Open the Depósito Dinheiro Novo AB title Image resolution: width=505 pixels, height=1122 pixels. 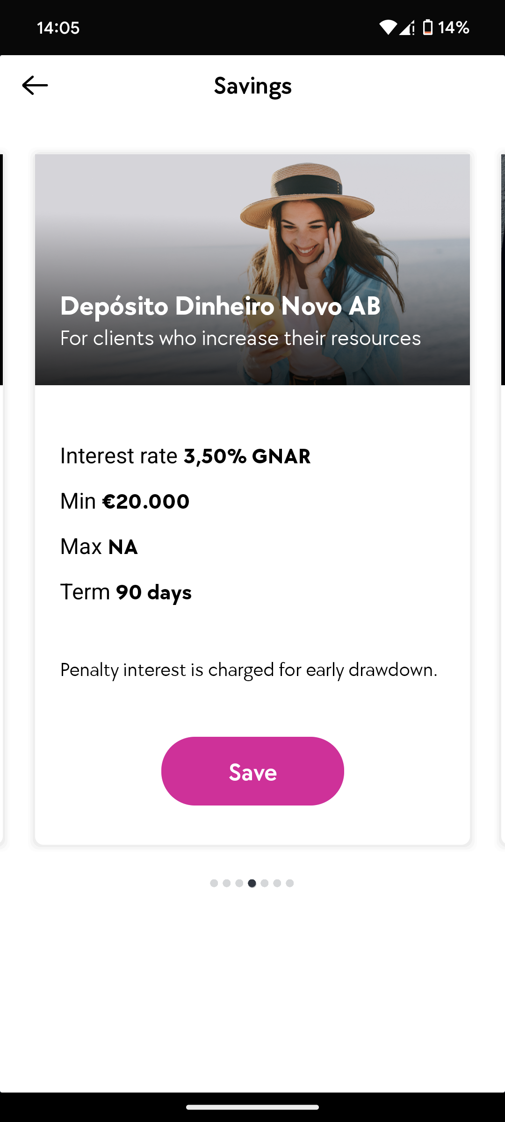(x=220, y=306)
